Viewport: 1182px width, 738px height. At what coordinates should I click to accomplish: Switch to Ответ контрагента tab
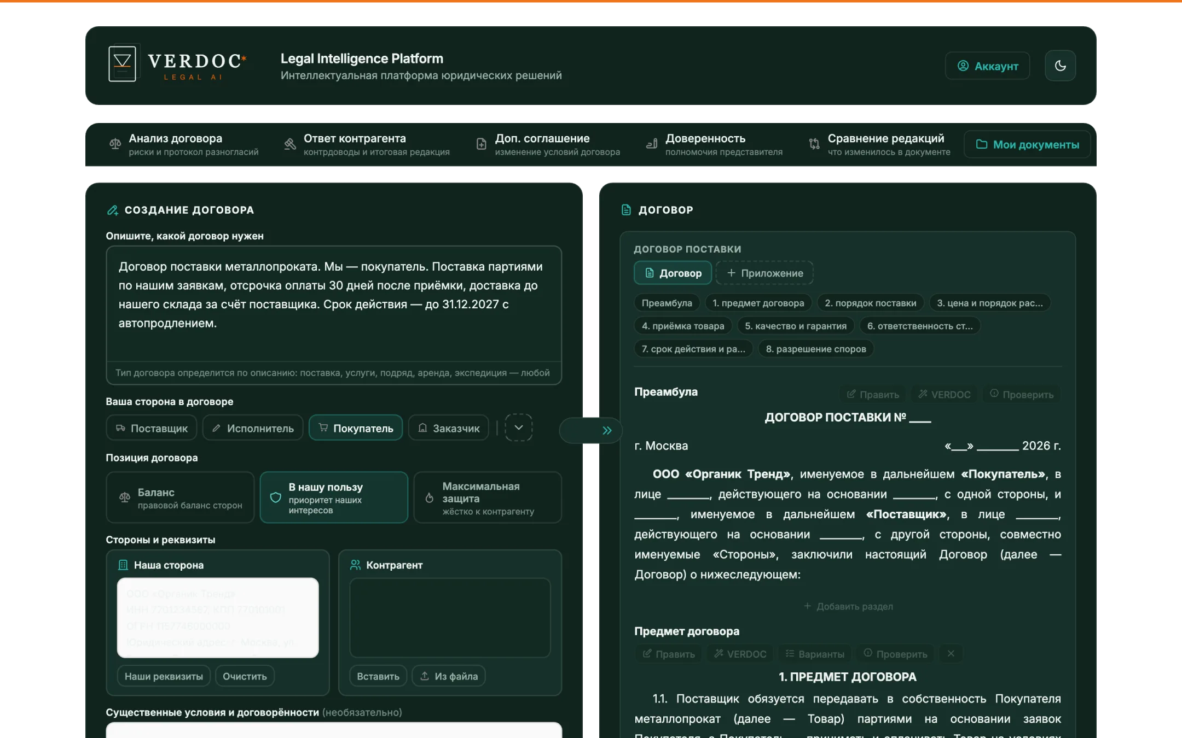pos(367,144)
